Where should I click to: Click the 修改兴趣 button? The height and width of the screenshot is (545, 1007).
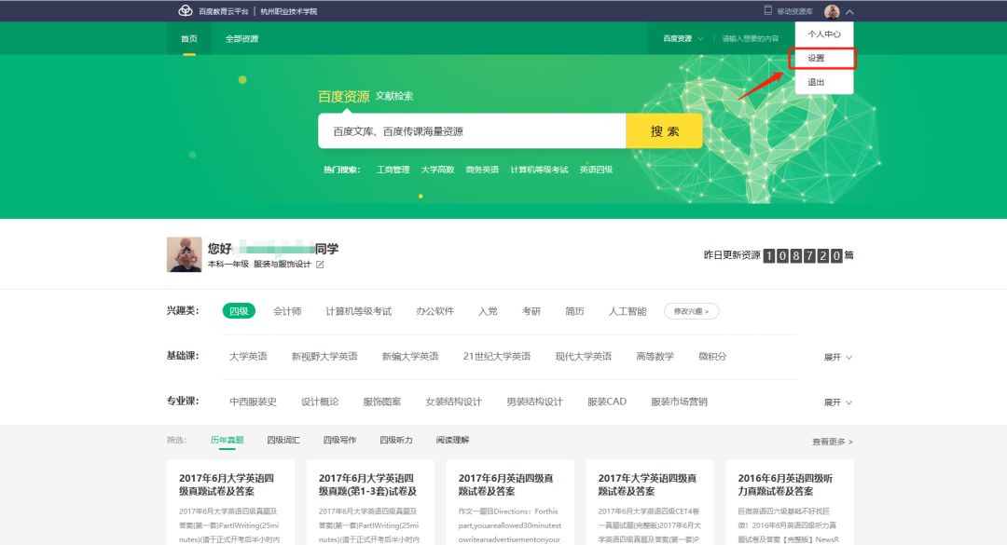tap(691, 311)
